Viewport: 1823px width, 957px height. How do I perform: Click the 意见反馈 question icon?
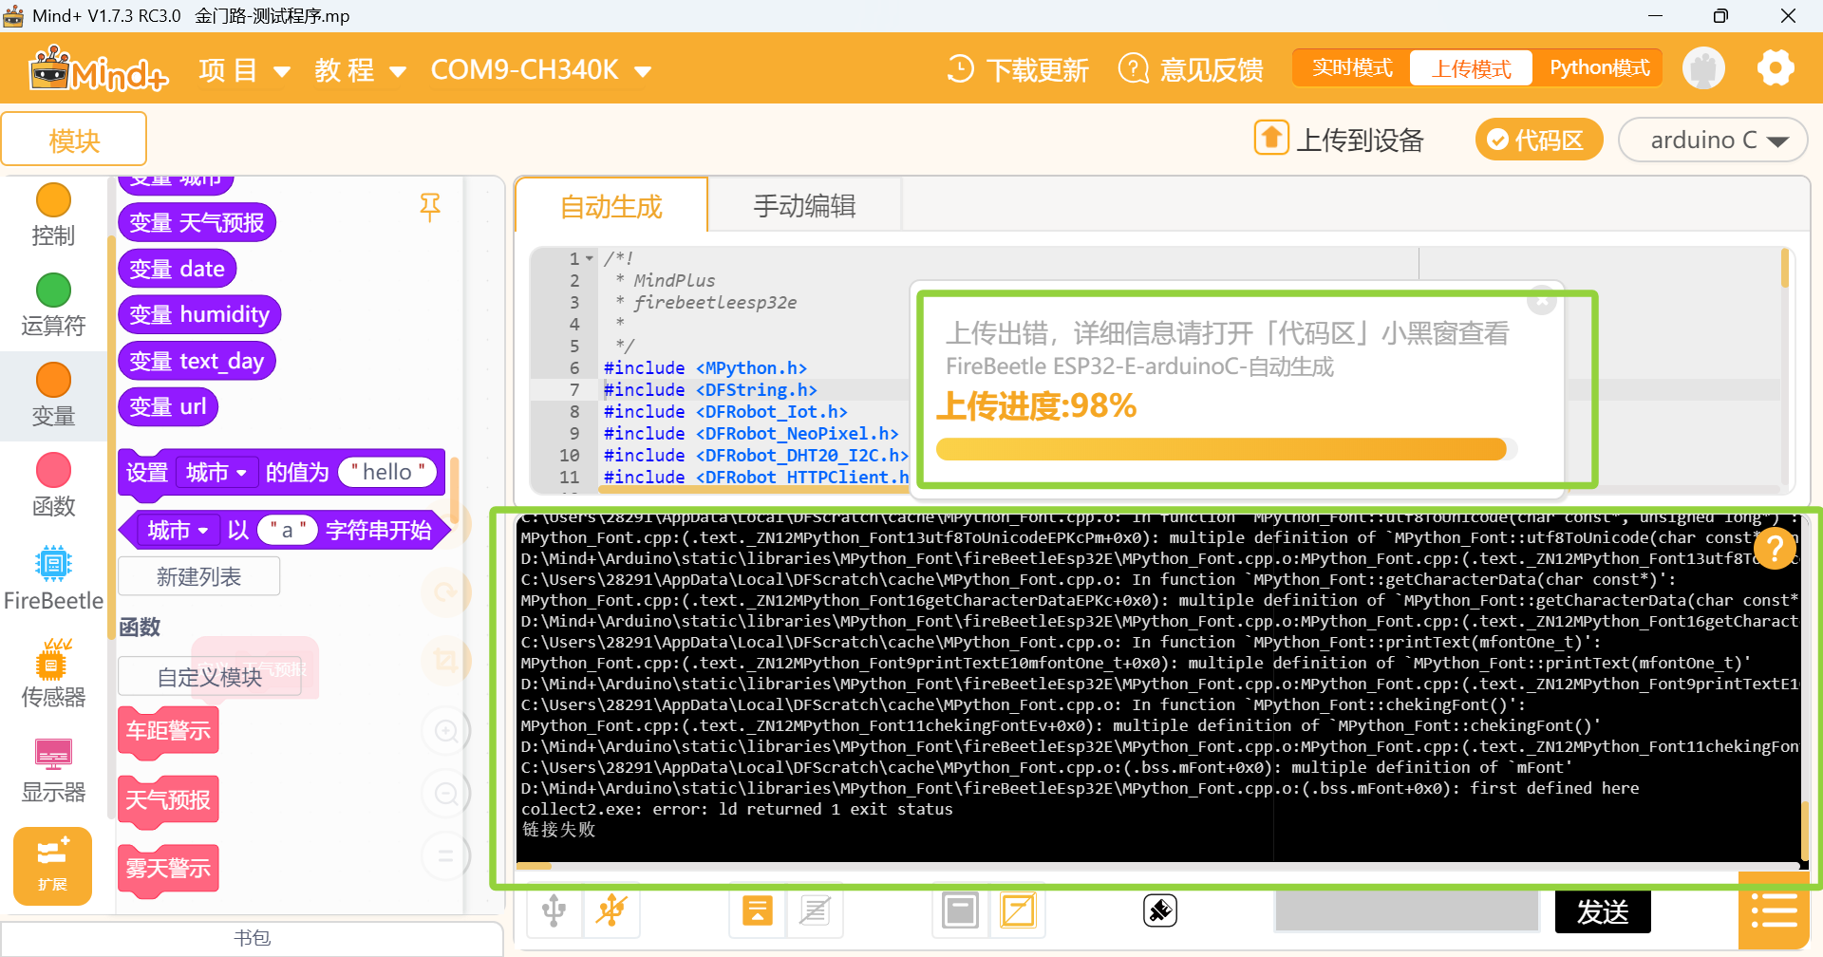click(1133, 68)
